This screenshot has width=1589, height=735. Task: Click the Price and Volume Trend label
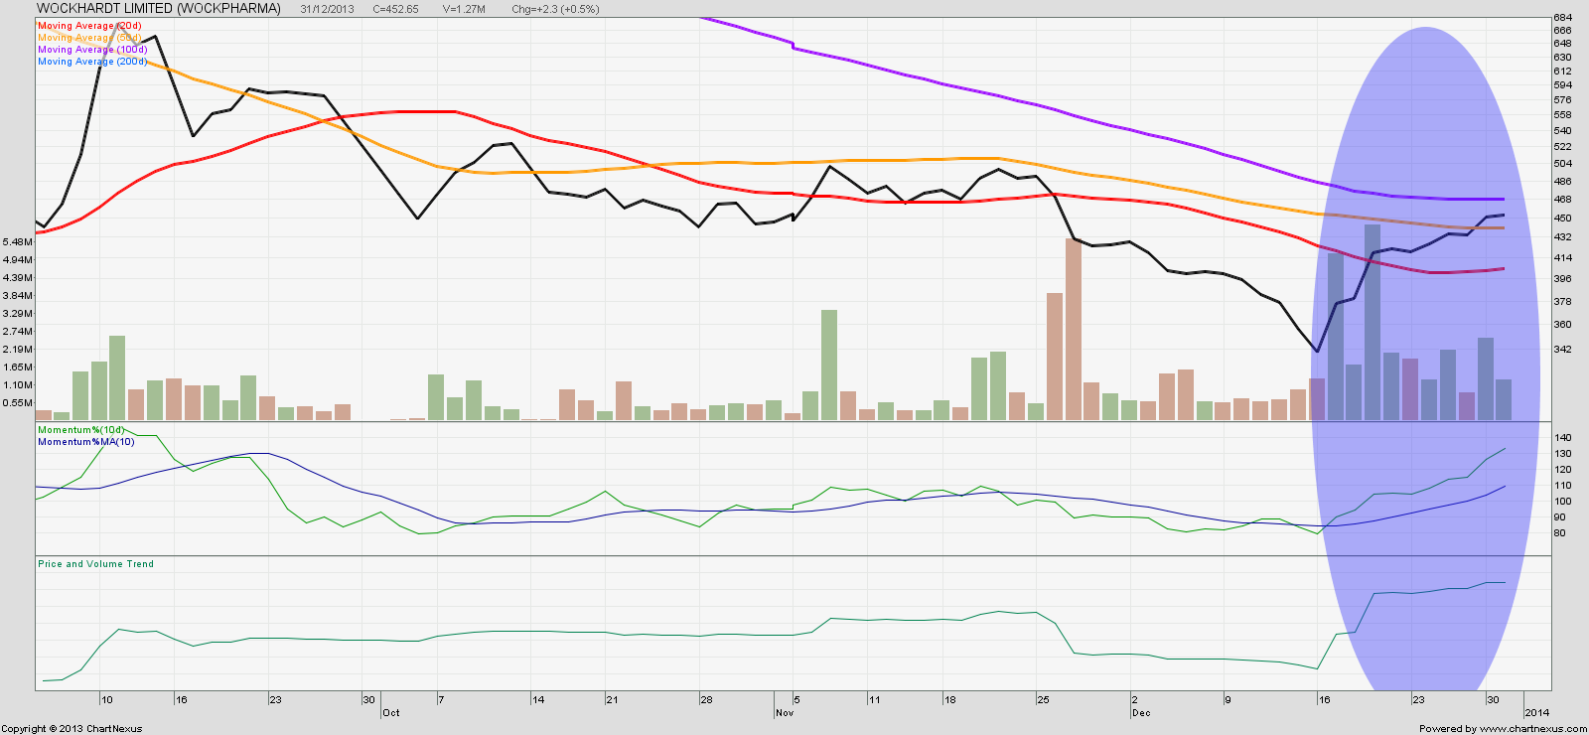click(95, 564)
